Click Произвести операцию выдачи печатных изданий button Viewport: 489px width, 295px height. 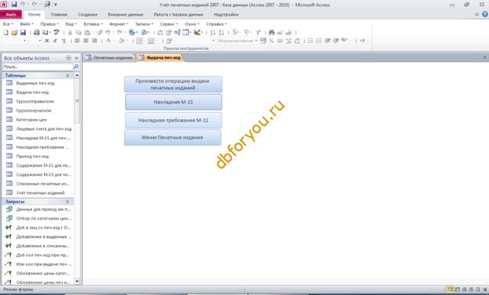pos(173,84)
